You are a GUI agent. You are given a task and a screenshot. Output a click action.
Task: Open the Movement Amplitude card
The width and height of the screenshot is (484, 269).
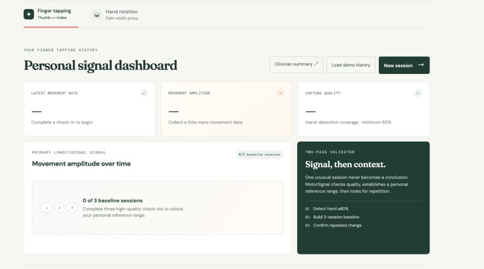click(x=226, y=109)
